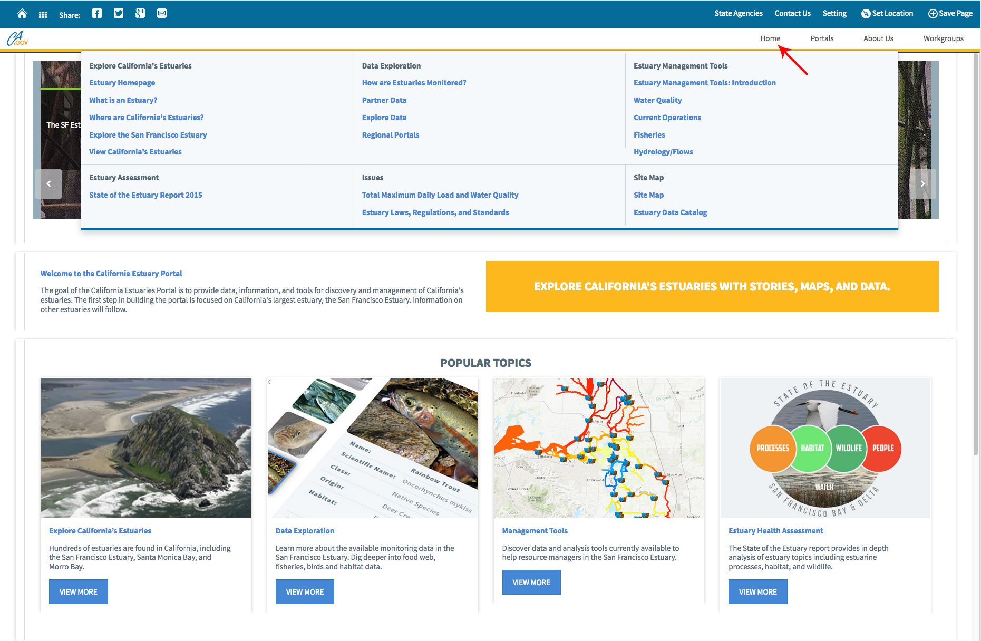Select Workgroups in navigation bar
The image size is (981, 641).
point(943,38)
